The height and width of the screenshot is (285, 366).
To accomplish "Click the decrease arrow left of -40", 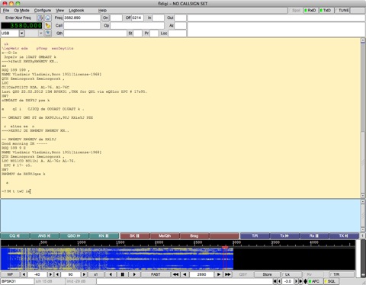I will click(24, 274).
